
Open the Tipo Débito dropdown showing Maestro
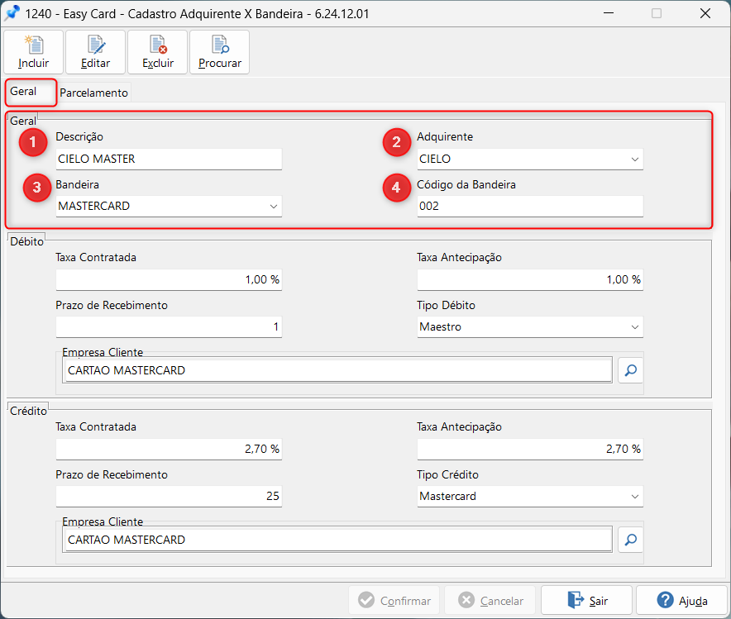coord(530,326)
